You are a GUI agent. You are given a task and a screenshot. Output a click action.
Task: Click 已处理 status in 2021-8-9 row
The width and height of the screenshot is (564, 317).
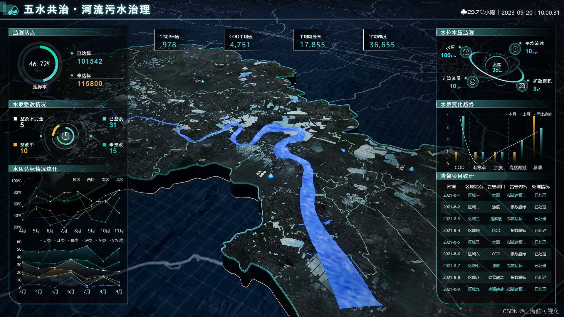coord(540,289)
